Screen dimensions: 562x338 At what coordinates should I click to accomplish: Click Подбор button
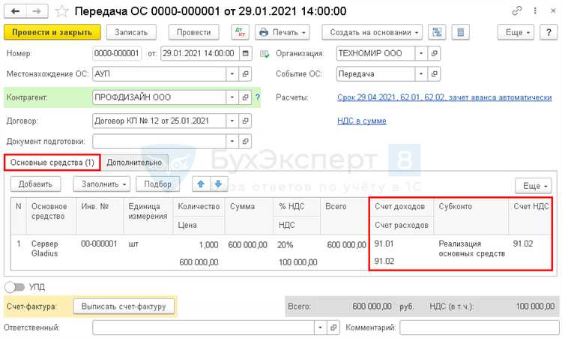coord(157,184)
